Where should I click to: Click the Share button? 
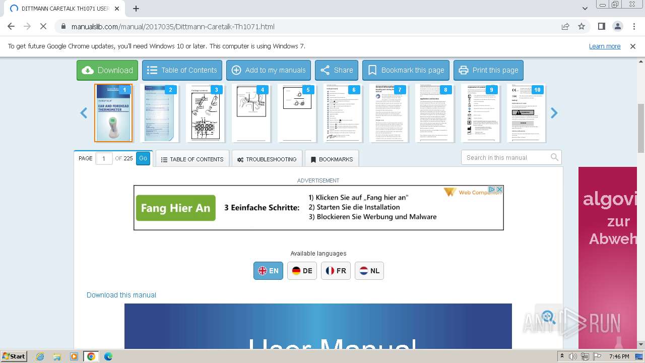click(337, 70)
